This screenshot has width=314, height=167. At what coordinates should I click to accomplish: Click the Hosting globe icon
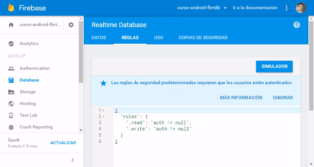click(x=11, y=104)
